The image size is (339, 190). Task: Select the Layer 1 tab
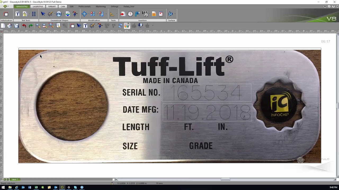[x=15, y=179]
